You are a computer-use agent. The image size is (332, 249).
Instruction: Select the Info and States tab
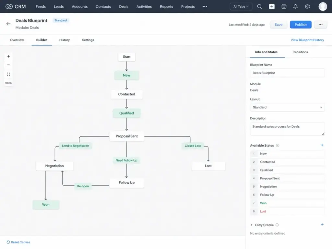pos(266,52)
